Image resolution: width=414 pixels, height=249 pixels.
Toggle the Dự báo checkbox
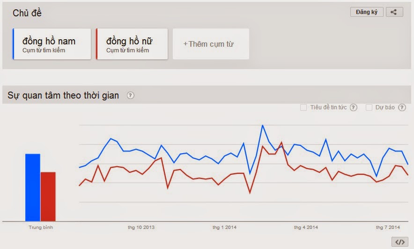369,107
